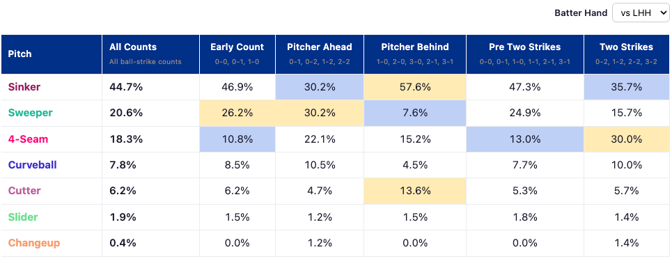Select the Slider pitch label

click(23, 217)
